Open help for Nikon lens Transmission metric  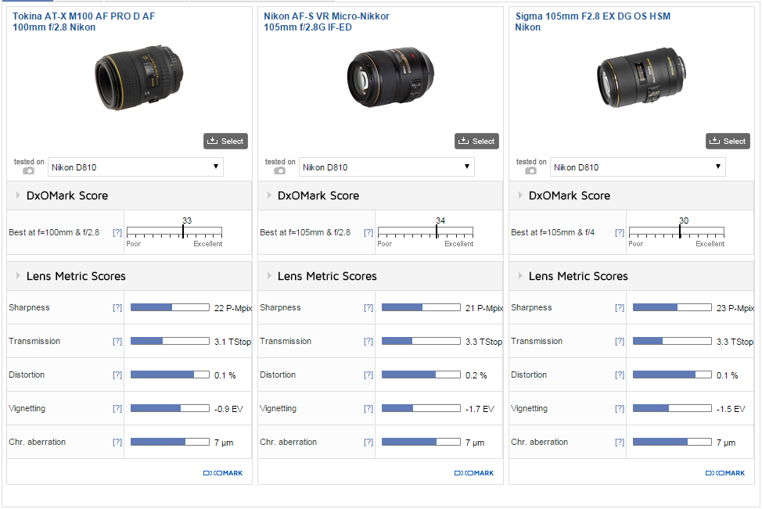click(368, 342)
